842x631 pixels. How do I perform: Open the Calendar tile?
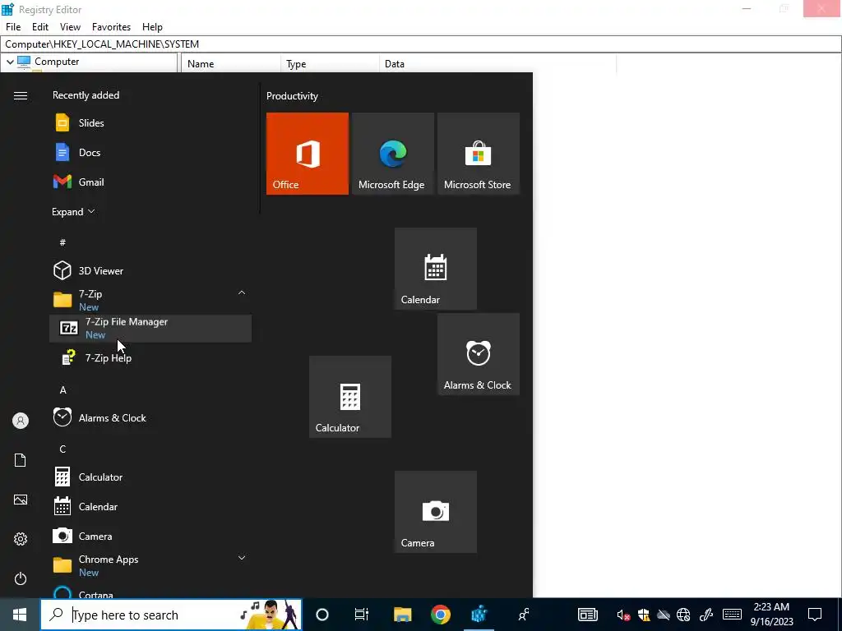click(x=436, y=269)
